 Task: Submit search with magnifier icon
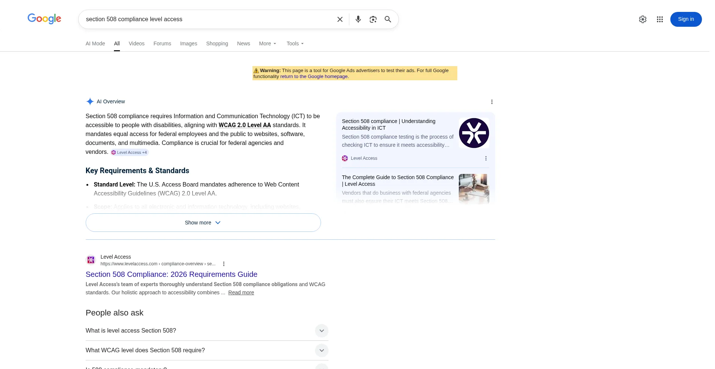pos(388,19)
